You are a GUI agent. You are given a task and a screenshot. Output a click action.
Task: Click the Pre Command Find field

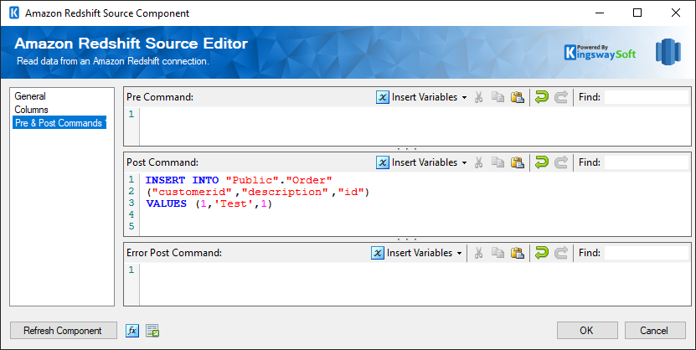(646, 97)
